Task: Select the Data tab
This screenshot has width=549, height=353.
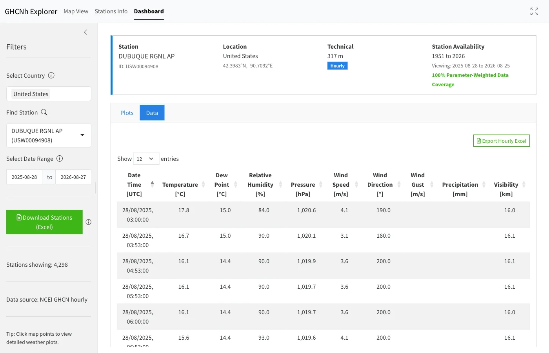Action: pyautogui.click(x=152, y=113)
